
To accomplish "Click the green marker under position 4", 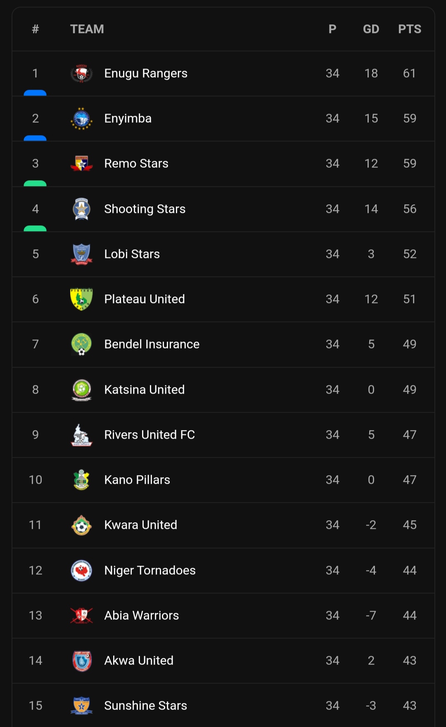I will (x=35, y=228).
